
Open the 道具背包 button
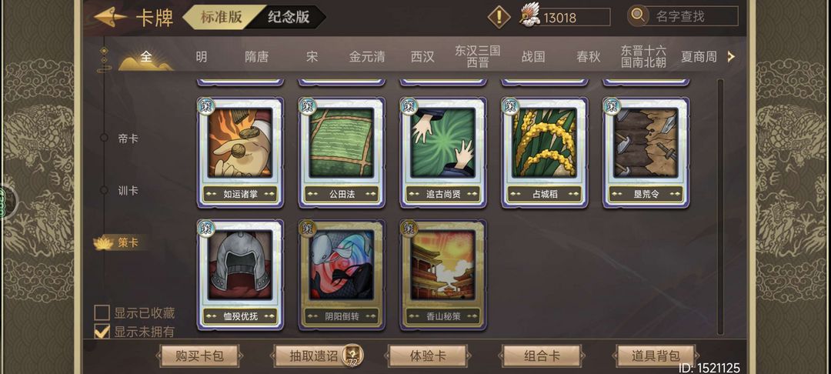point(656,356)
